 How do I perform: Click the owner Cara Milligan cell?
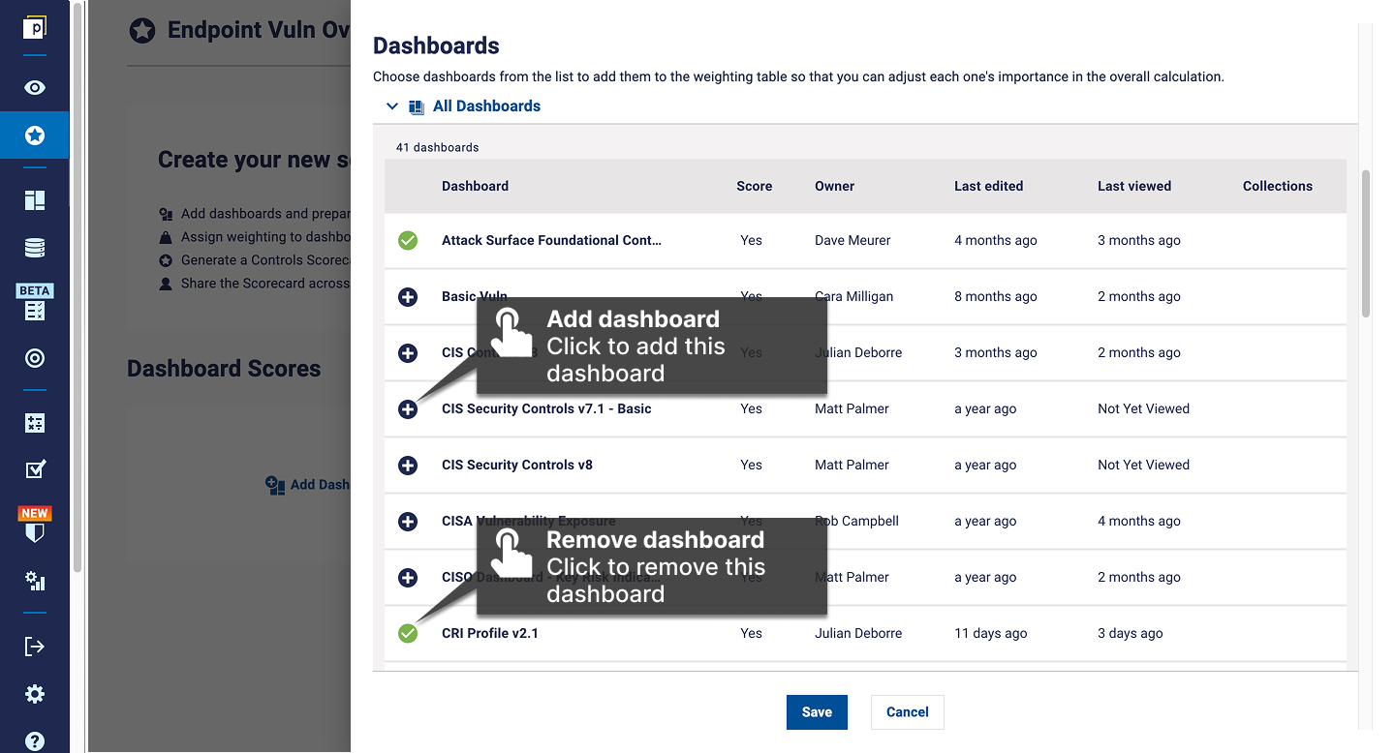point(853,296)
